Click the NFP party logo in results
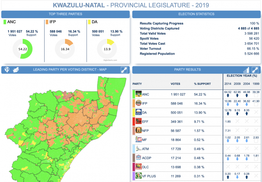The height and width of the screenshot is (182, 262). 139,130
